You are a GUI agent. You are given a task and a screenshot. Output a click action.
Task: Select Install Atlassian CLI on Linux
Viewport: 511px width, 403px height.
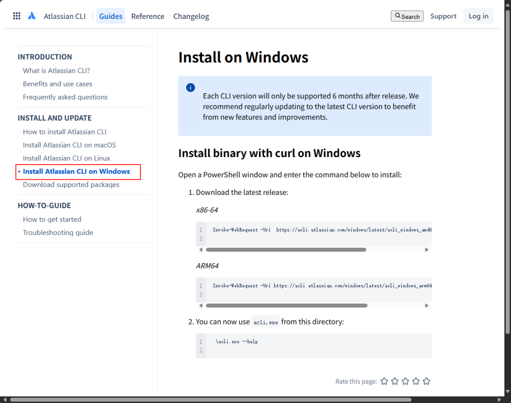click(x=67, y=158)
